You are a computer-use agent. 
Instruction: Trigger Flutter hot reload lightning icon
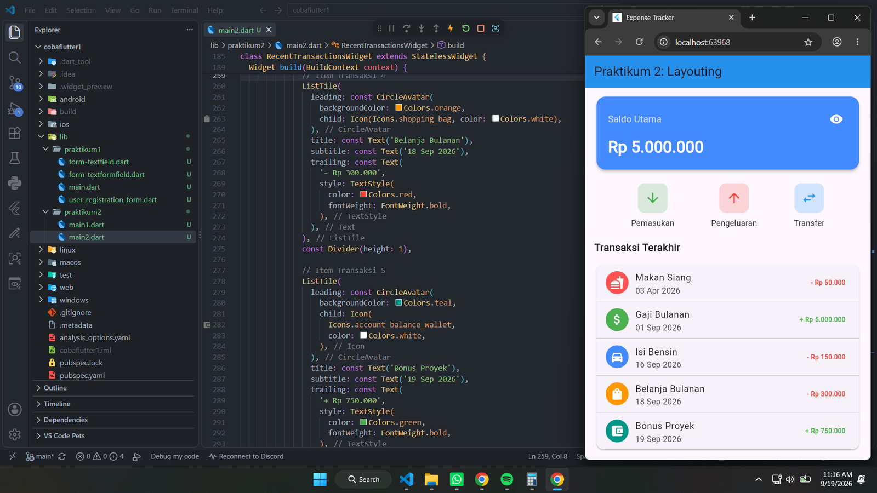click(x=451, y=28)
